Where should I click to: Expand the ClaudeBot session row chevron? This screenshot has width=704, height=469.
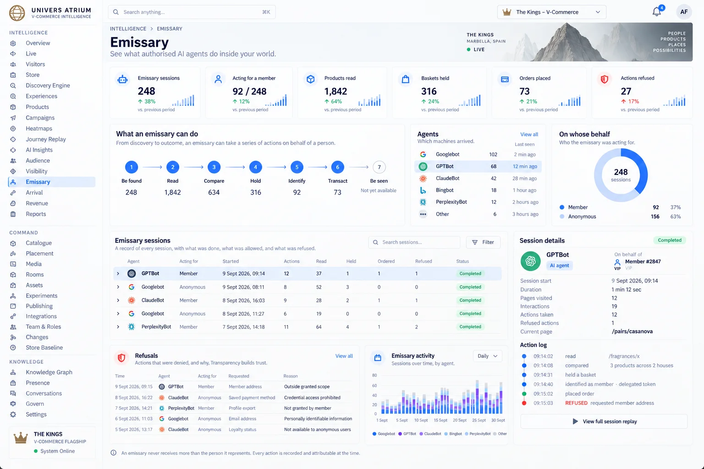[118, 300]
